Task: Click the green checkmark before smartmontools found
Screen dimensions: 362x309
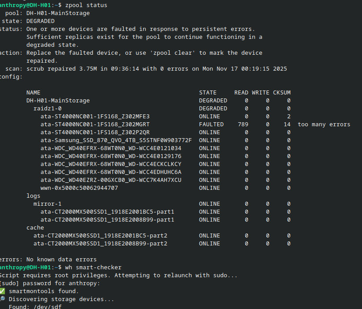Action: (3, 291)
